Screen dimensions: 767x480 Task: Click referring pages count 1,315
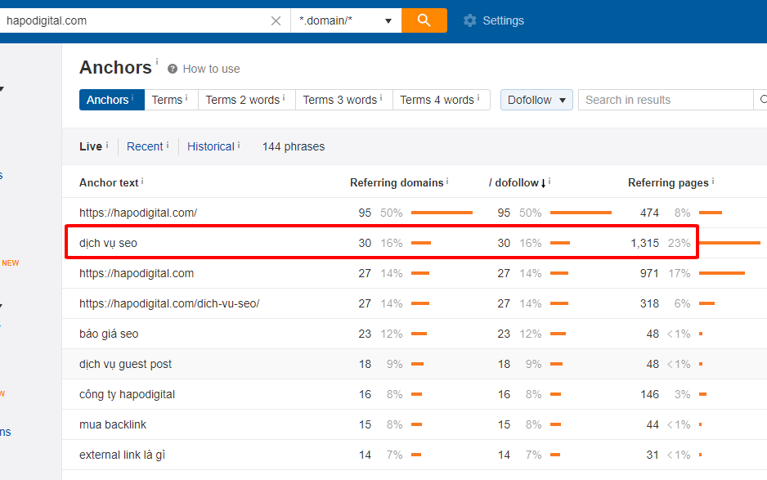tap(644, 243)
